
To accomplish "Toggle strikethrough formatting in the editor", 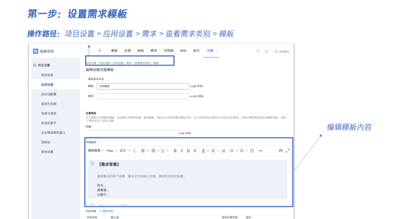I will [x=194, y=150].
